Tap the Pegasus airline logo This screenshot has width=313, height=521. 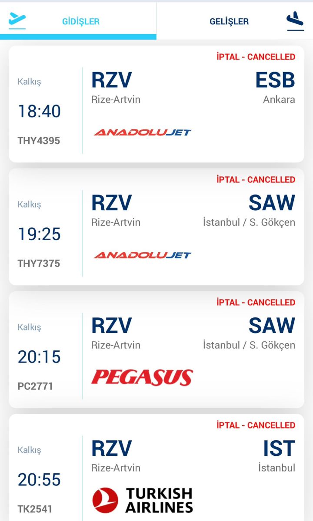142,377
